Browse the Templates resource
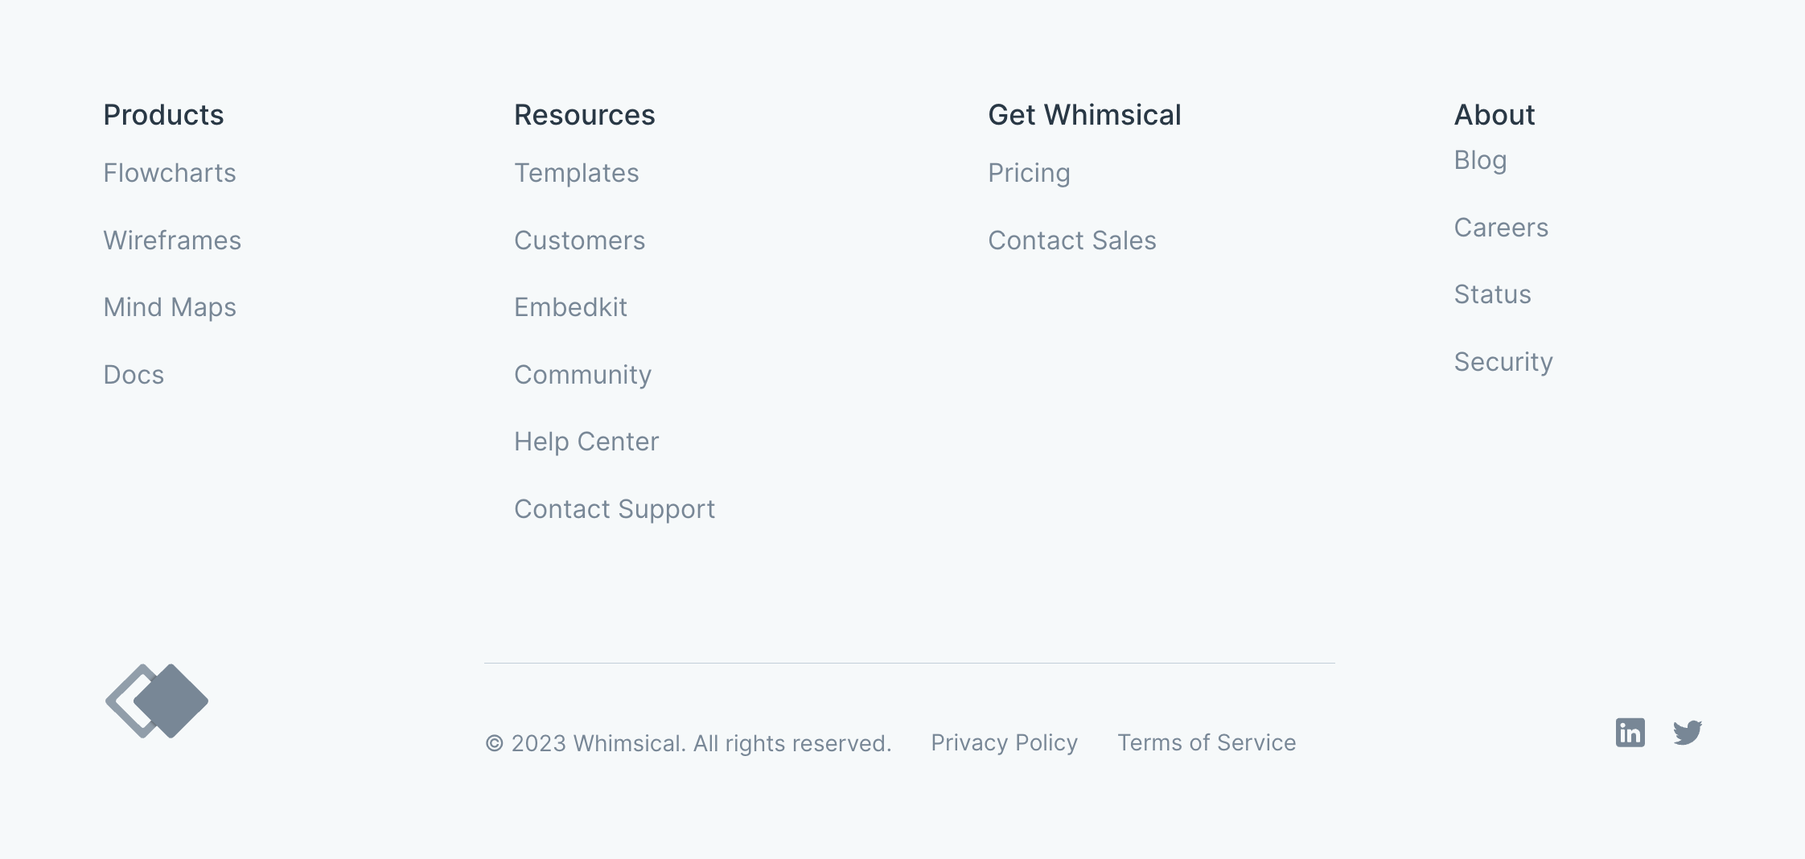This screenshot has height=859, width=1805. pyautogui.click(x=577, y=172)
